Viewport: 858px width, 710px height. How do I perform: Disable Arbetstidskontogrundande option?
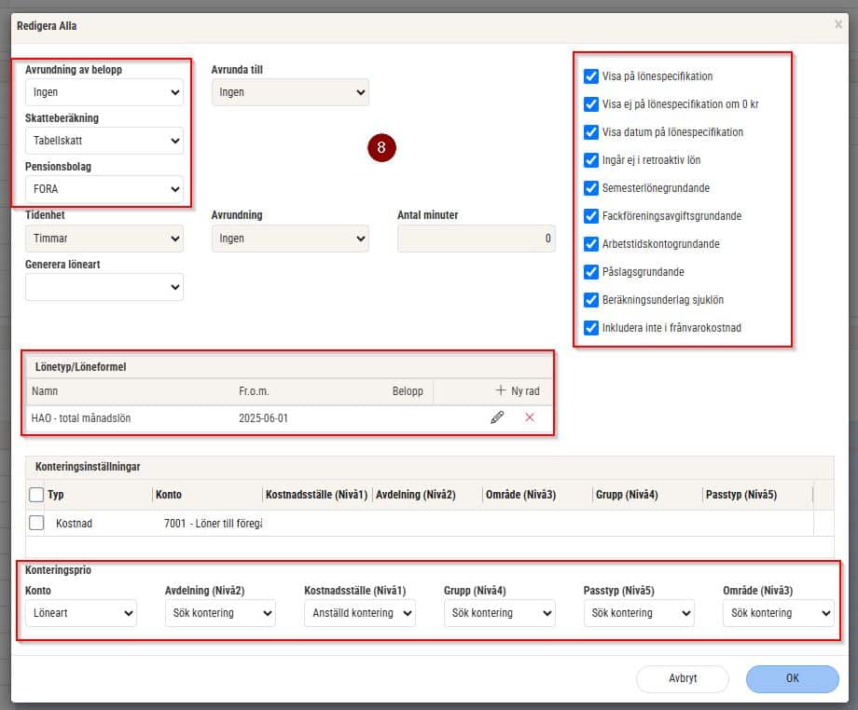point(591,244)
